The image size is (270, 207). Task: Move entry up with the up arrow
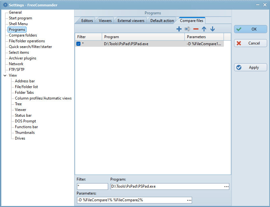click(x=204, y=29)
